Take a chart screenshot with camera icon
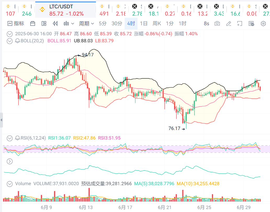 pyautogui.click(x=217, y=23)
